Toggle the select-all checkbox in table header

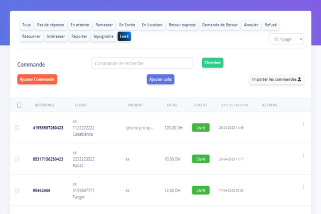19,105
